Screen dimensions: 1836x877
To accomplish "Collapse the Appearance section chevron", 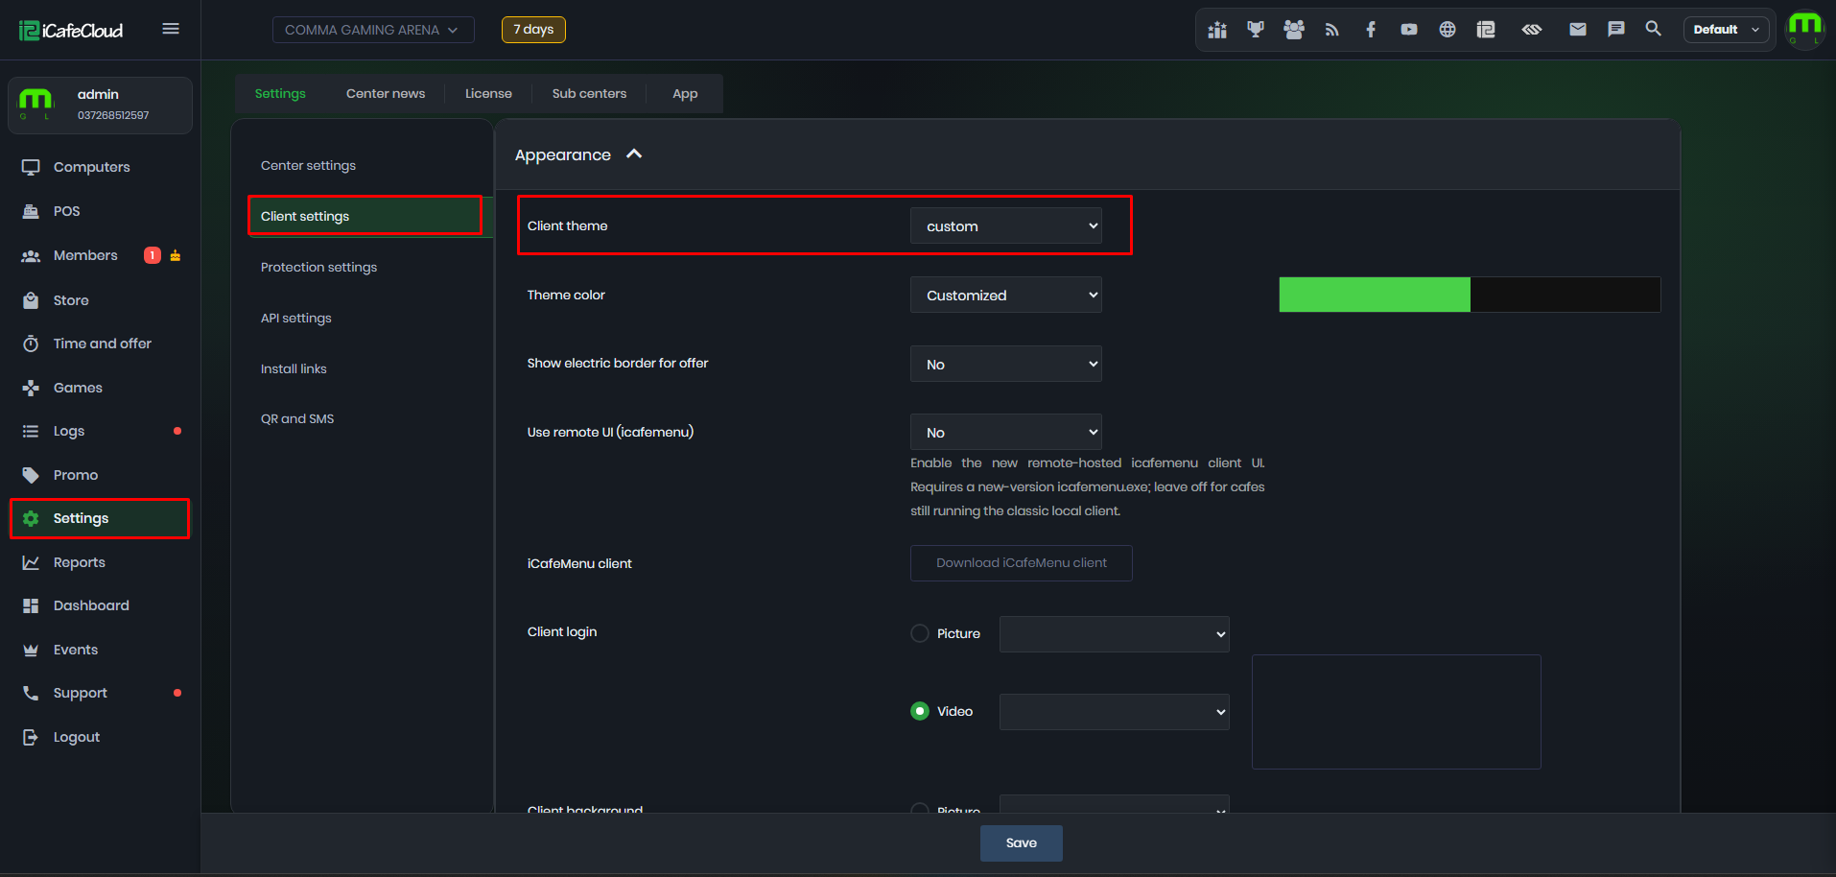I will 634,154.
